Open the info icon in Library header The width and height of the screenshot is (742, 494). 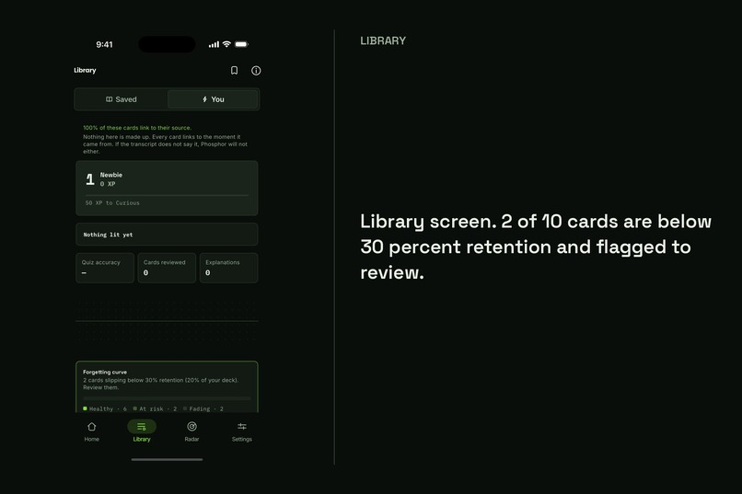pyautogui.click(x=256, y=71)
